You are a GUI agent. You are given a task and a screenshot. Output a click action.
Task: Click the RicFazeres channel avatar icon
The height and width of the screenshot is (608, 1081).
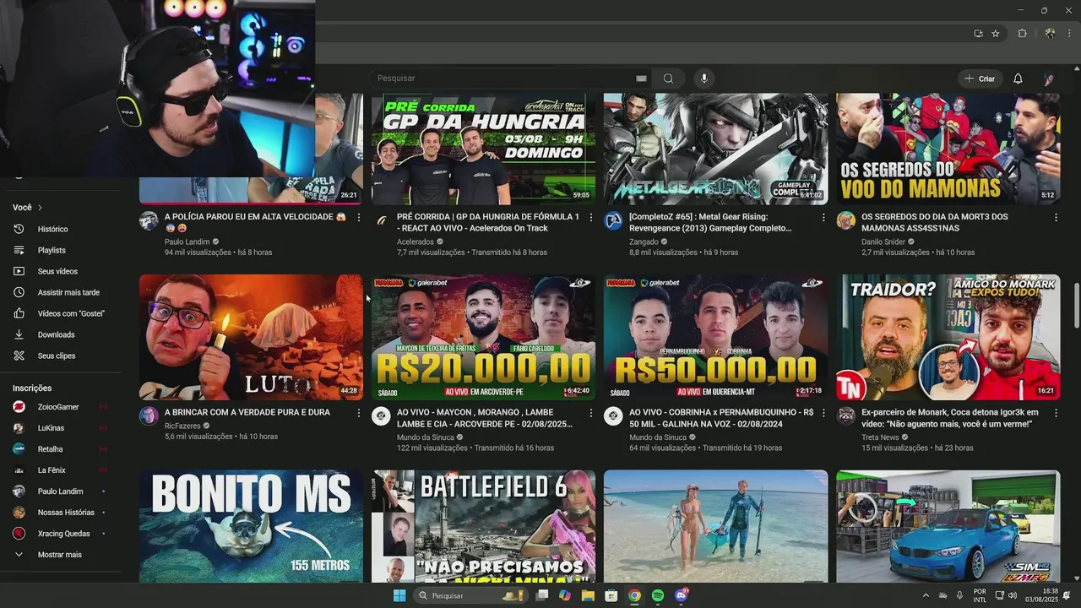tap(149, 416)
